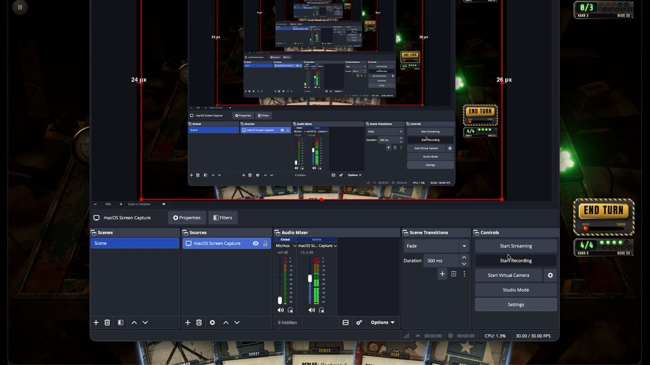Add a new scene with the plus icon
This screenshot has height=365, width=650.
pyautogui.click(x=96, y=322)
